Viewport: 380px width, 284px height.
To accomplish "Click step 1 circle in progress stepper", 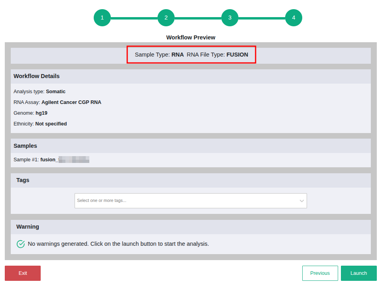I will (x=102, y=18).
